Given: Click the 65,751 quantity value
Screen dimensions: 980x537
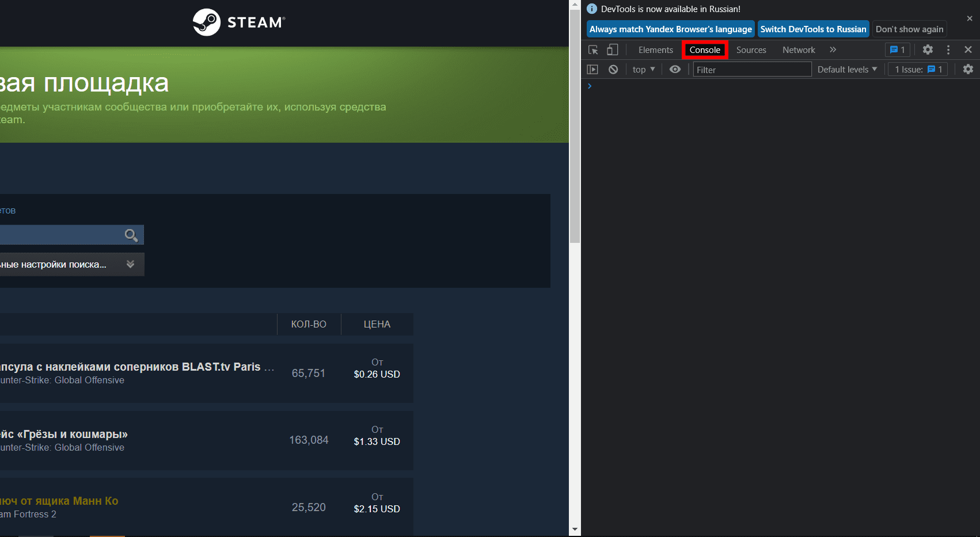Looking at the screenshot, I should tap(309, 374).
